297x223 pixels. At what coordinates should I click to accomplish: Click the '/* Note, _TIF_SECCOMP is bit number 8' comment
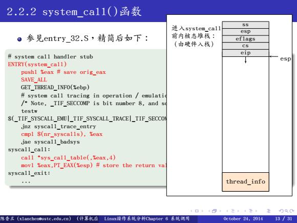point(94,103)
